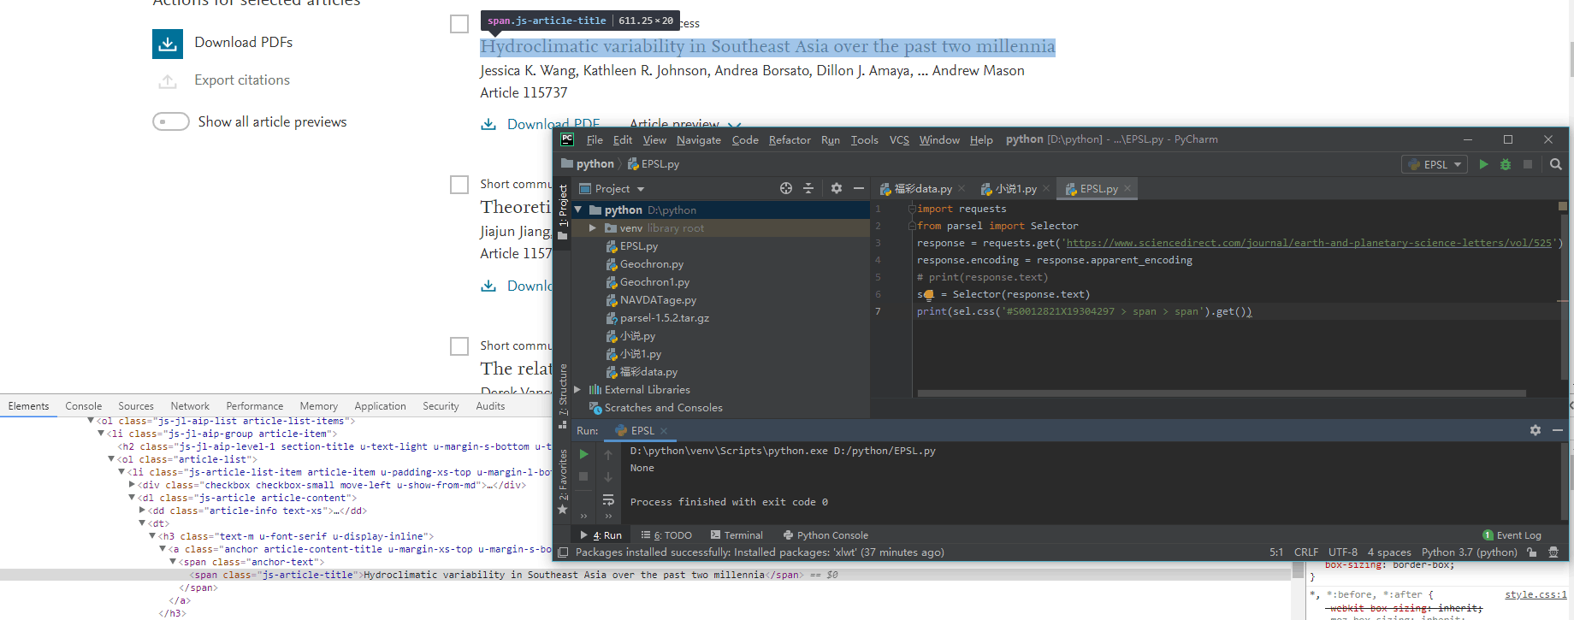
Task: Toggle Show all article previews switch
Action: (x=171, y=121)
